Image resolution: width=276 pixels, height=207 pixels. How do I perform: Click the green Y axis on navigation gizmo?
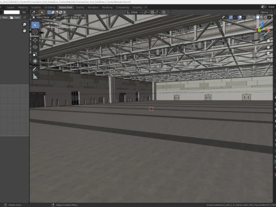(x=259, y=30)
